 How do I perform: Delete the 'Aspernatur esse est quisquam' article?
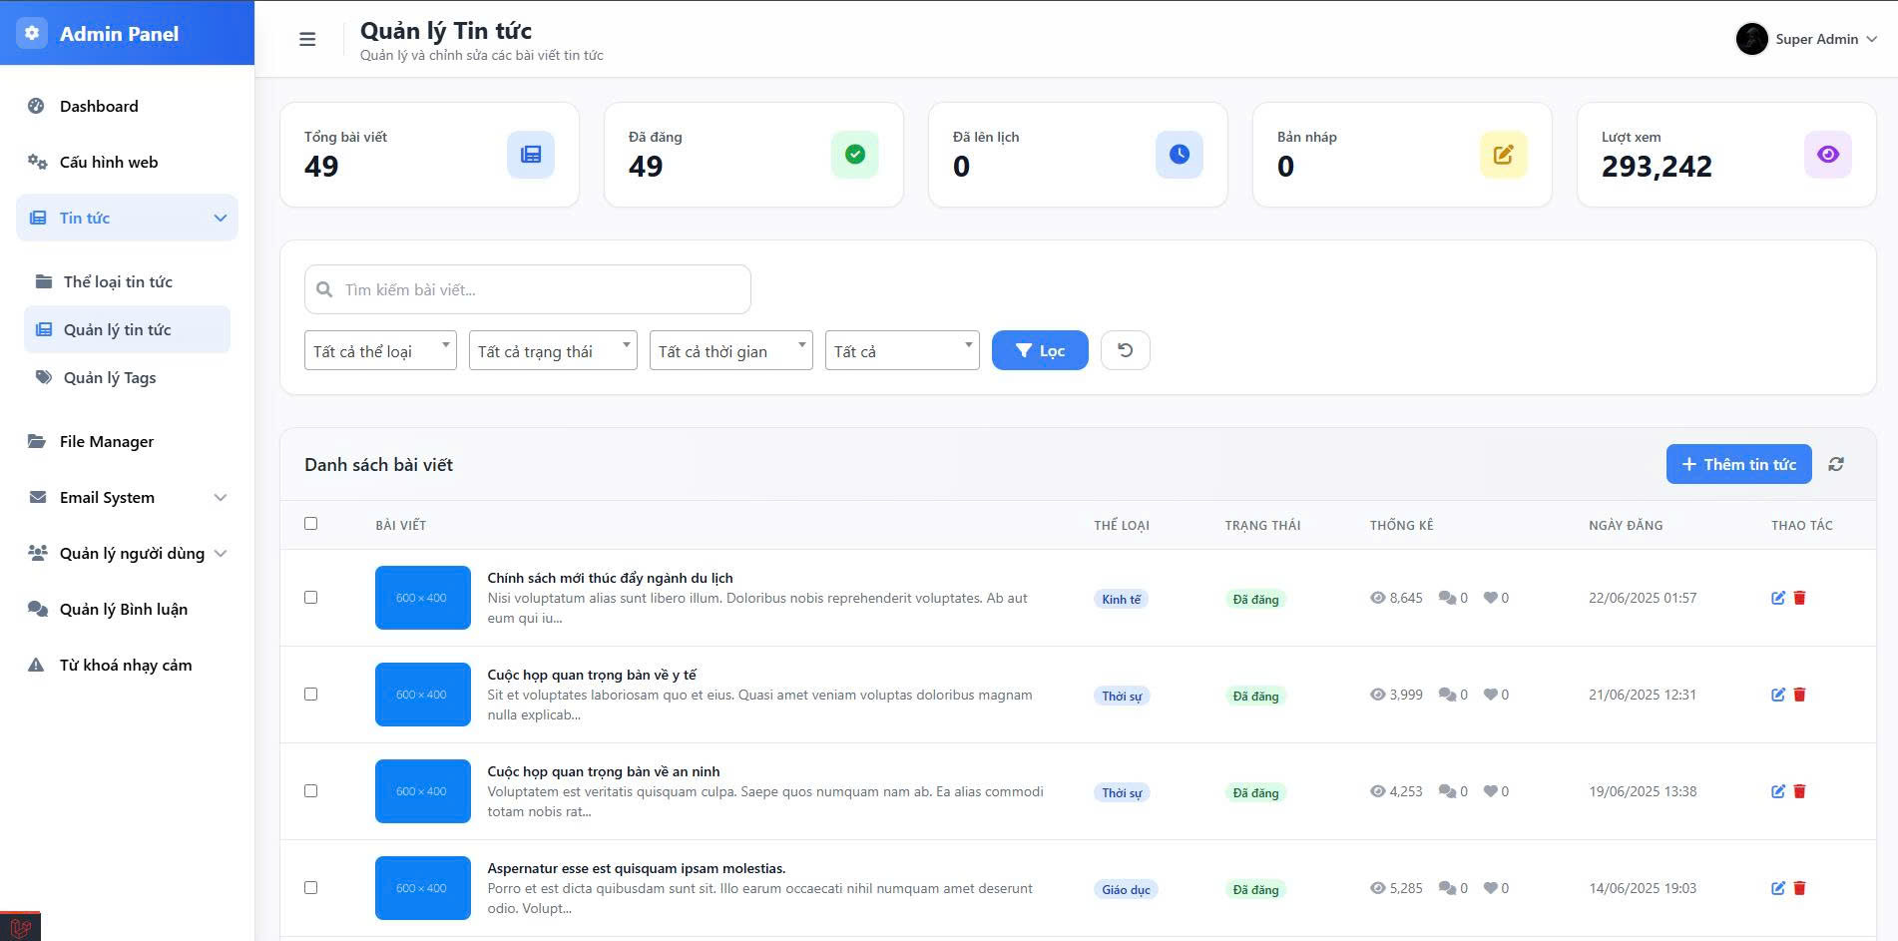tap(1799, 888)
